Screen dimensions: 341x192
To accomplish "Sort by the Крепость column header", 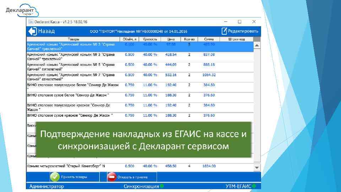I will pos(150,39).
